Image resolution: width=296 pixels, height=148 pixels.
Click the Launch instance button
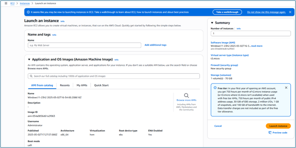pyautogui.click(x=278, y=126)
